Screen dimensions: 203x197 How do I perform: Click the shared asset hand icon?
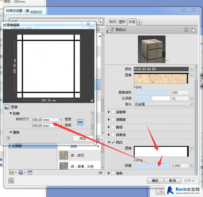pyautogui.click(x=110, y=30)
